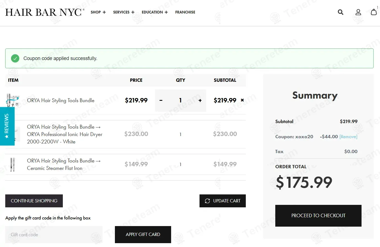
Task: Click the Ceramic Steamer Flat Iron thumbnail
Action: pos(12,164)
